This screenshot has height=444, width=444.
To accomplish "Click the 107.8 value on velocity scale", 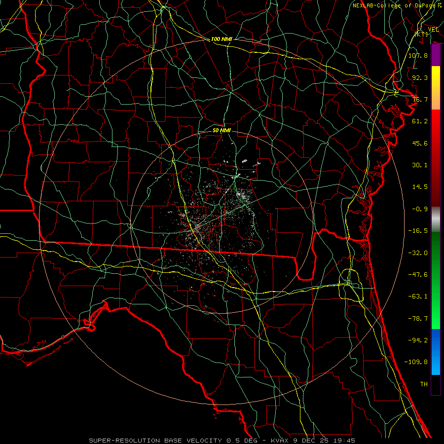I will 418,55.
